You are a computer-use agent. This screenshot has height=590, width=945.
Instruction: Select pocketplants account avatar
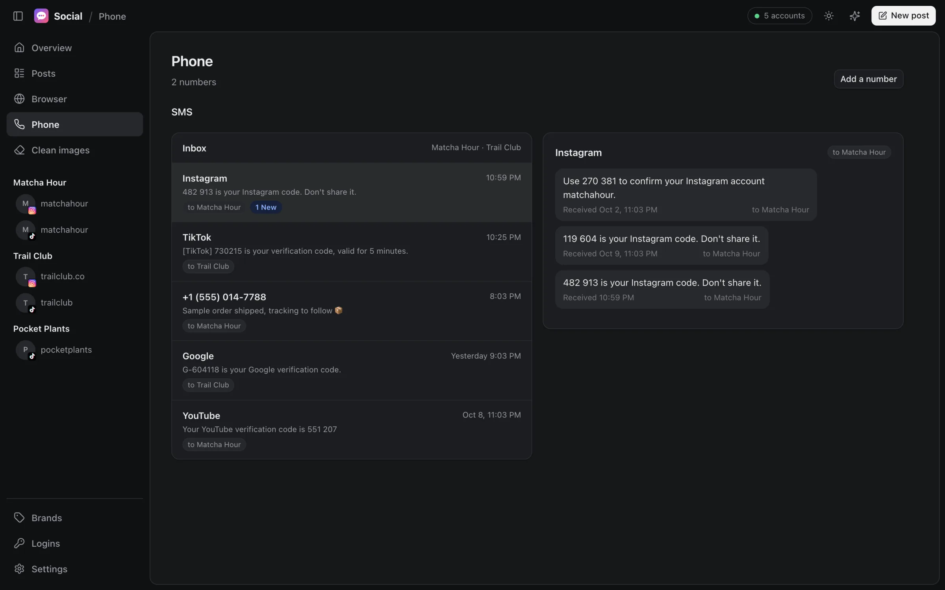pyautogui.click(x=26, y=350)
